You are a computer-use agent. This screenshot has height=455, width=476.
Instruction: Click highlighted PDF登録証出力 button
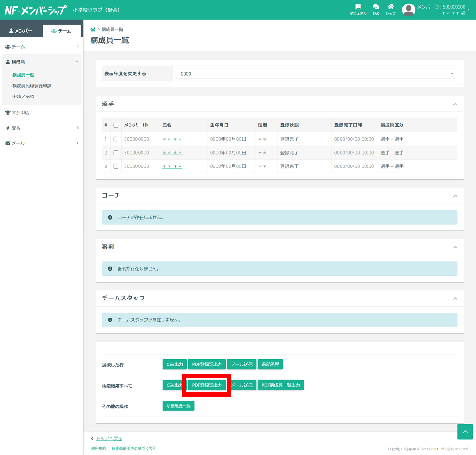tap(207, 385)
